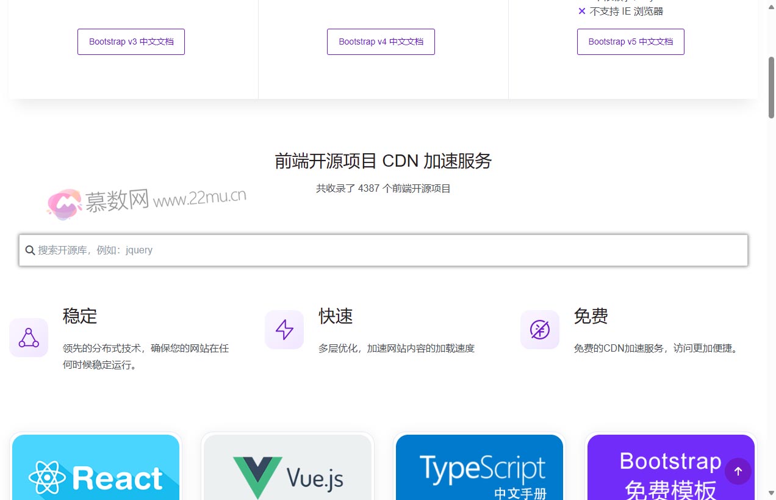Click the 免费 free-service icon
Viewport: 776px width, 500px height.
point(539,330)
